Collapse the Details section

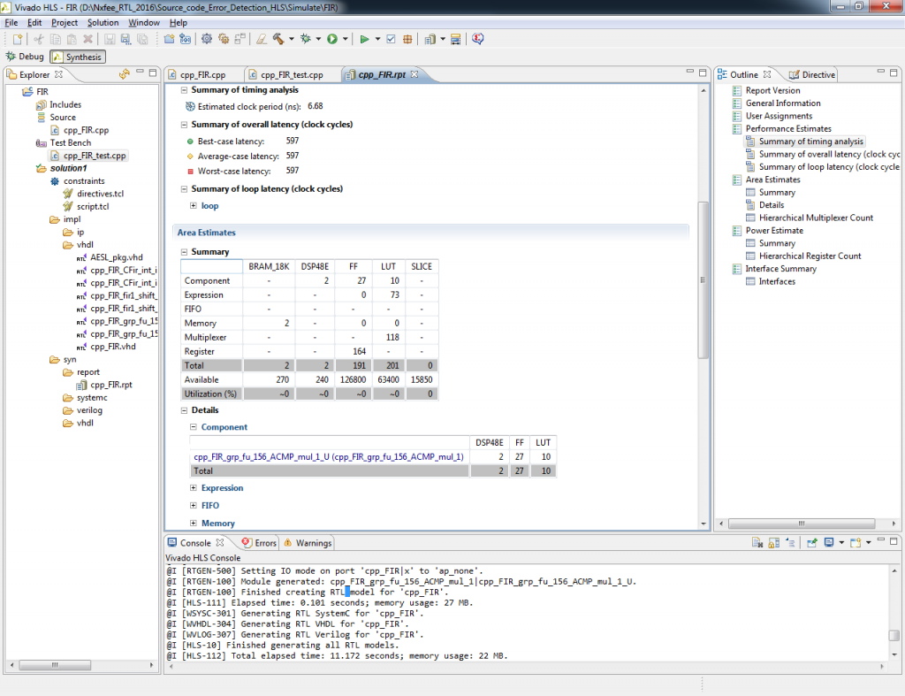[x=184, y=410]
